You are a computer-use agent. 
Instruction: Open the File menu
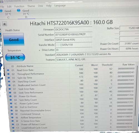pyautogui.click(x=2, y=7)
